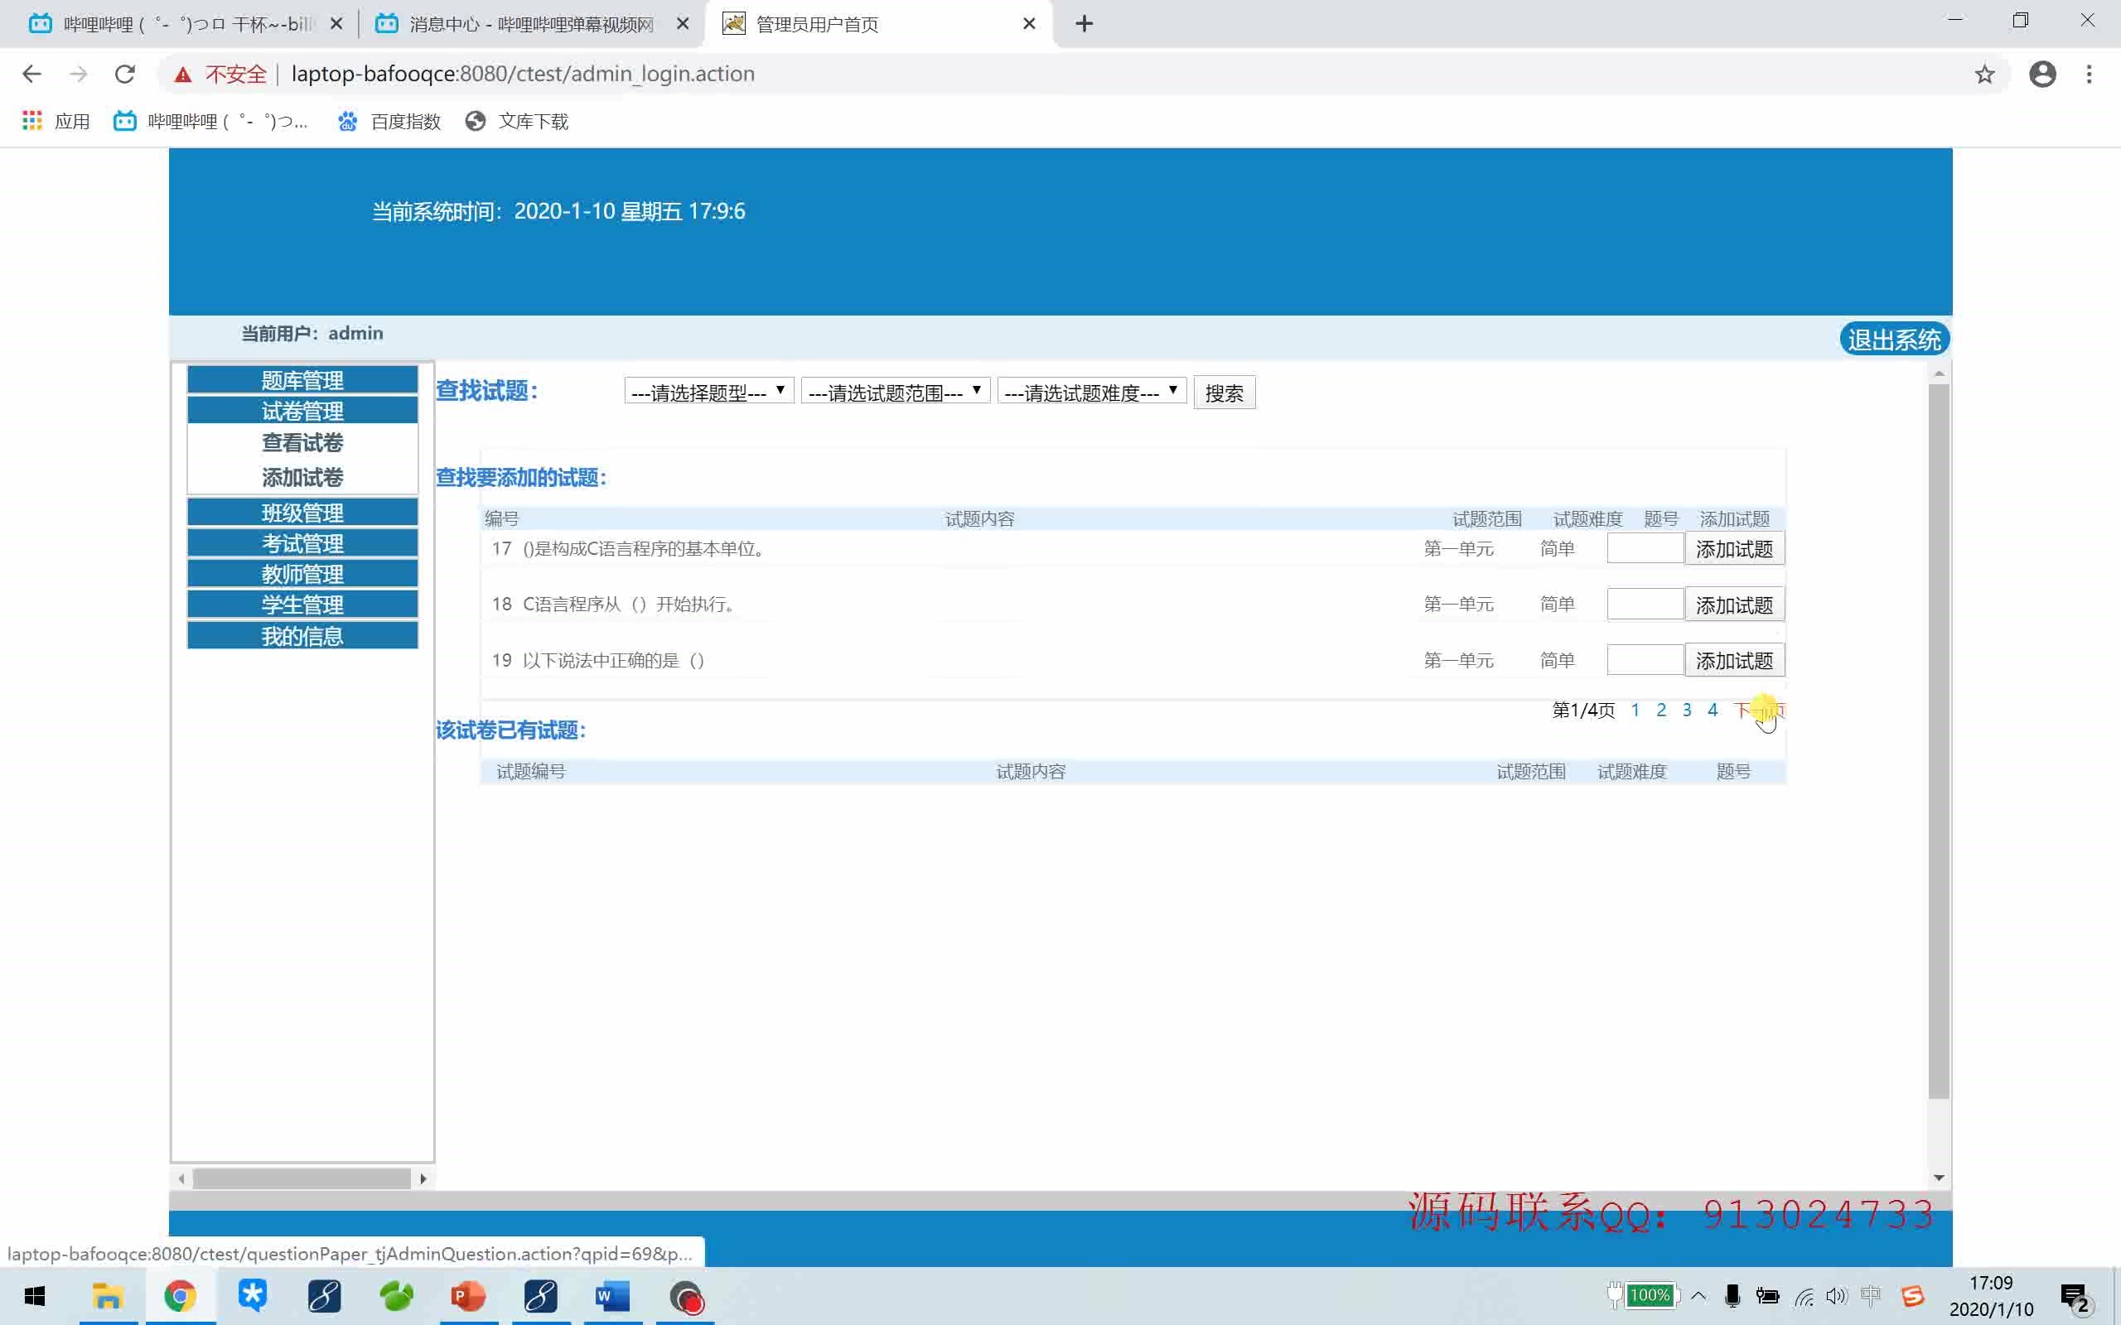Click the browser forward arrow
This screenshot has width=2121, height=1325.
click(x=79, y=74)
